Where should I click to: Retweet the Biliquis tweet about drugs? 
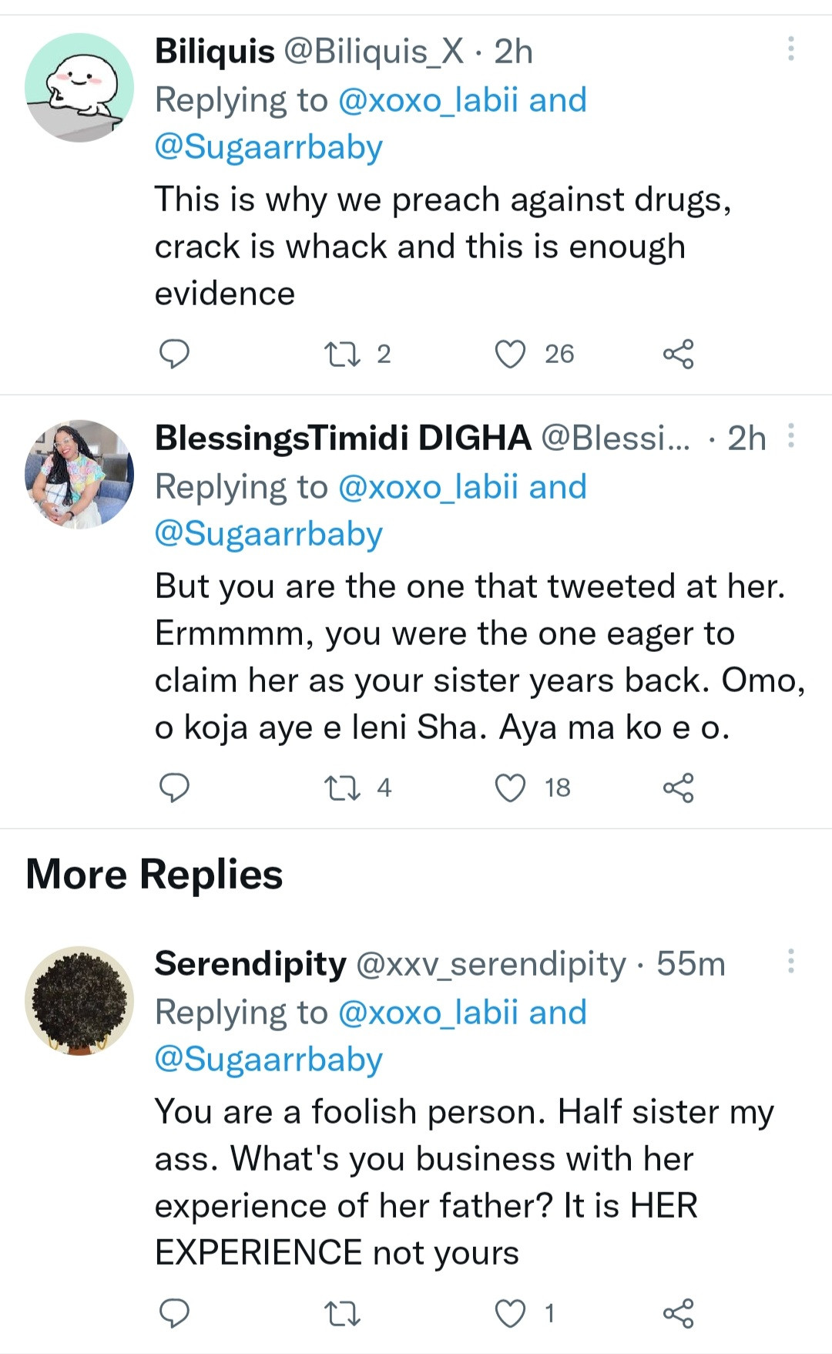(341, 354)
